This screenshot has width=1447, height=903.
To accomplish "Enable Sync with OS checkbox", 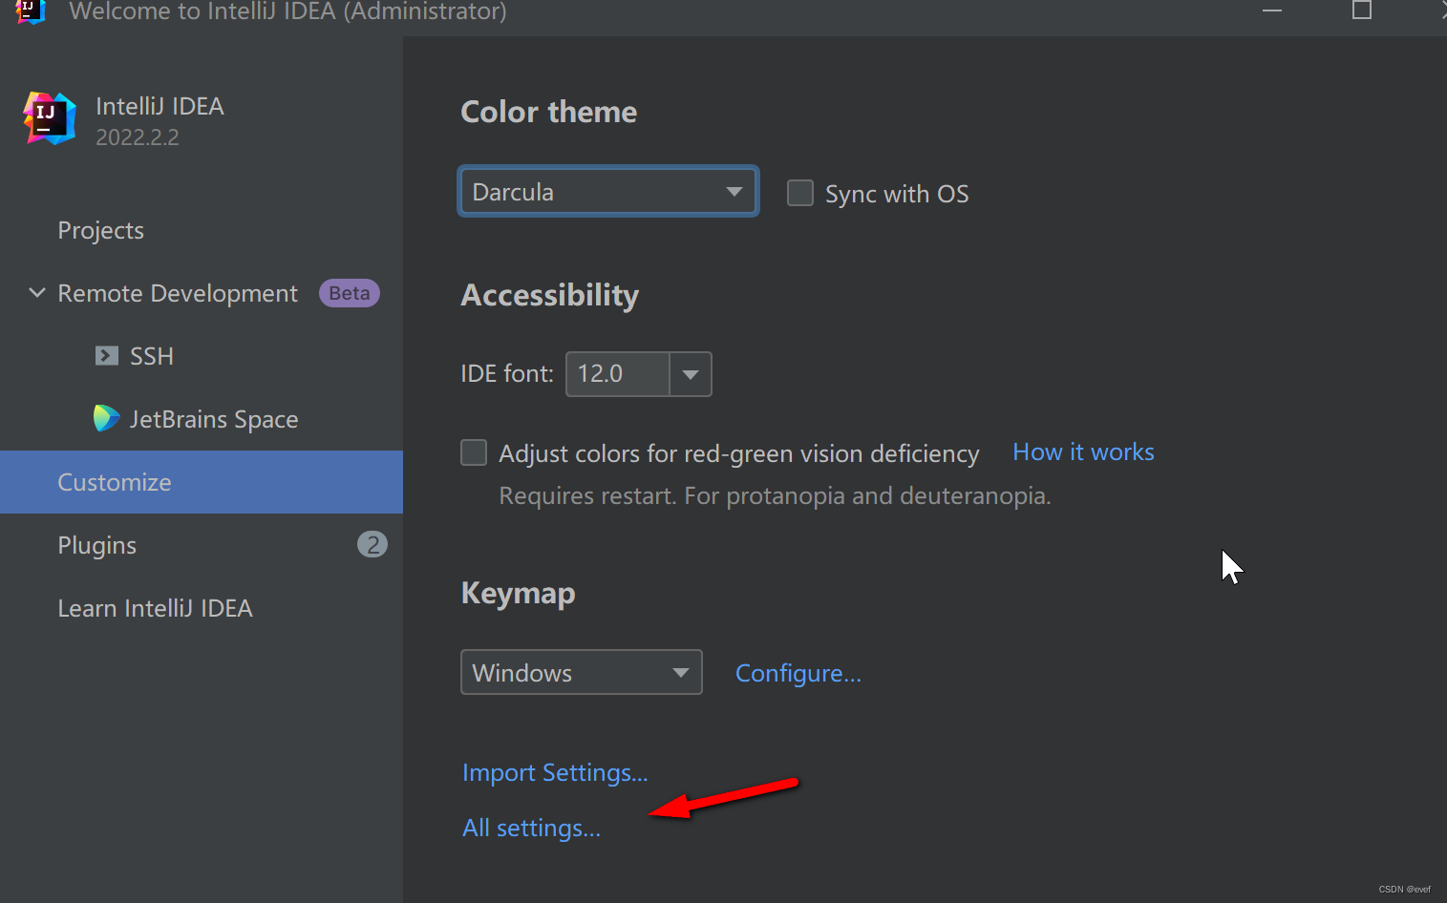I will [x=800, y=193].
